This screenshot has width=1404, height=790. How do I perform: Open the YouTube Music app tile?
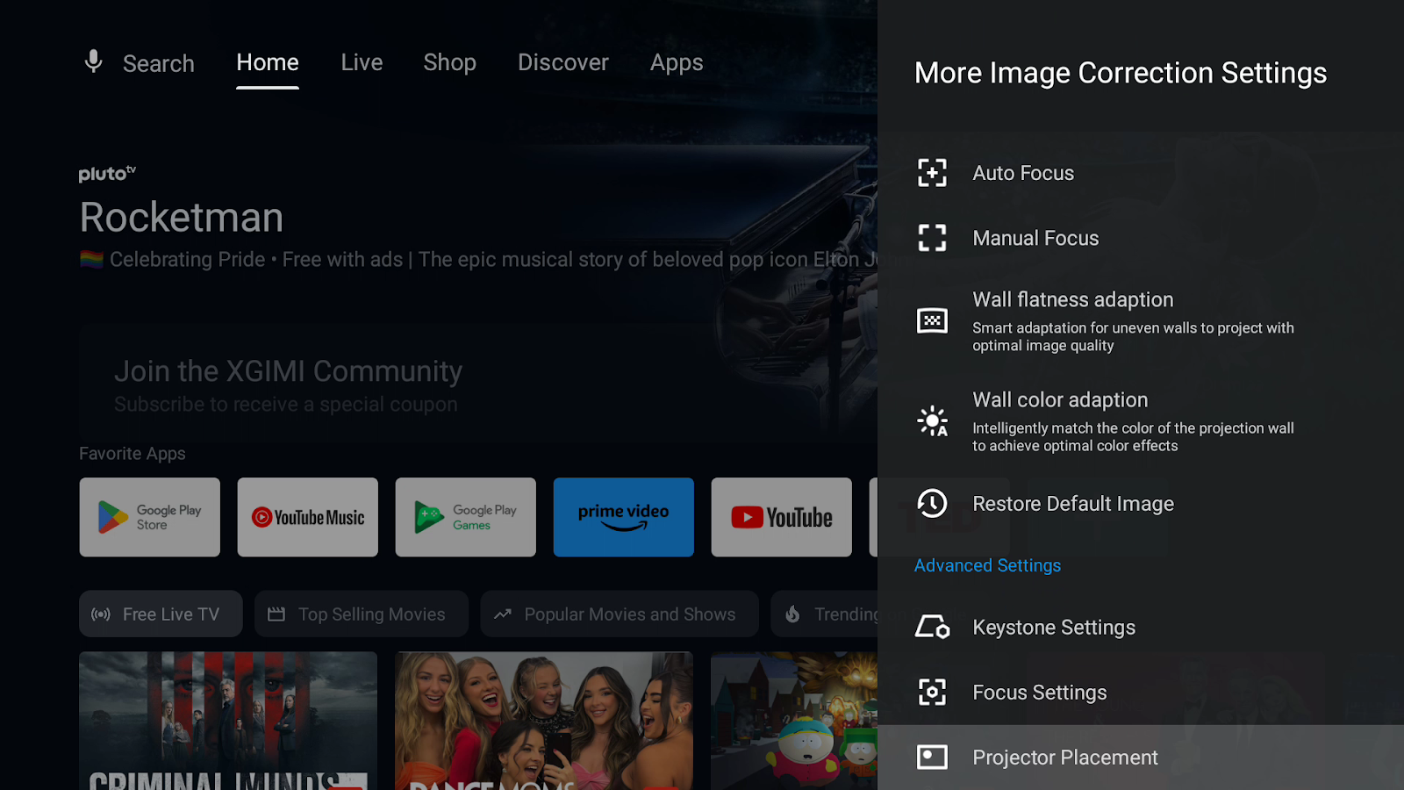[x=307, y=517]
